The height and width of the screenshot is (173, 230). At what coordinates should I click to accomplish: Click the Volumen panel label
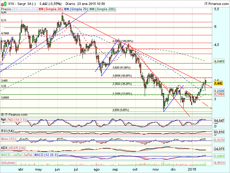pos(8,163)
